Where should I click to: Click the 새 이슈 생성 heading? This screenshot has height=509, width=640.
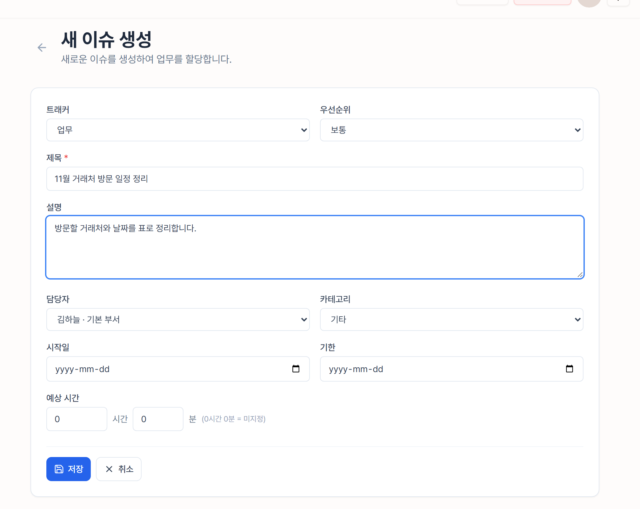coord(106,40)
